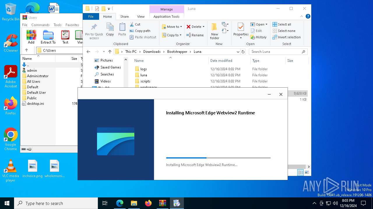This screenshot has height=209, width=373.
Task: Select Saved Games in navigation pane
Action: 110,67
